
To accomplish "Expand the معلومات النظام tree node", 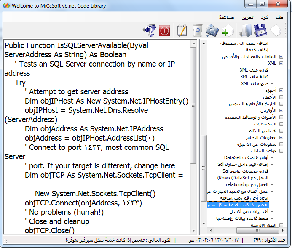I will (x=281, y=138).
